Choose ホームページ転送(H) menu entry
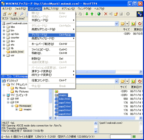This screenshot has width=144, height=140. click(52, 44)
